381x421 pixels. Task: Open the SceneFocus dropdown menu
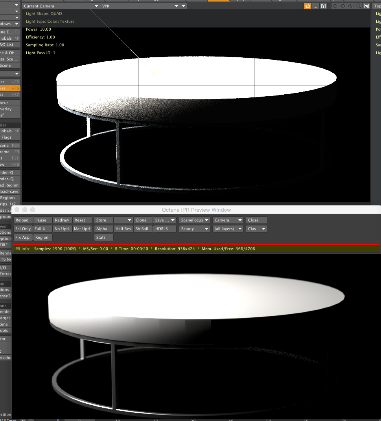(x=195, y=220)
